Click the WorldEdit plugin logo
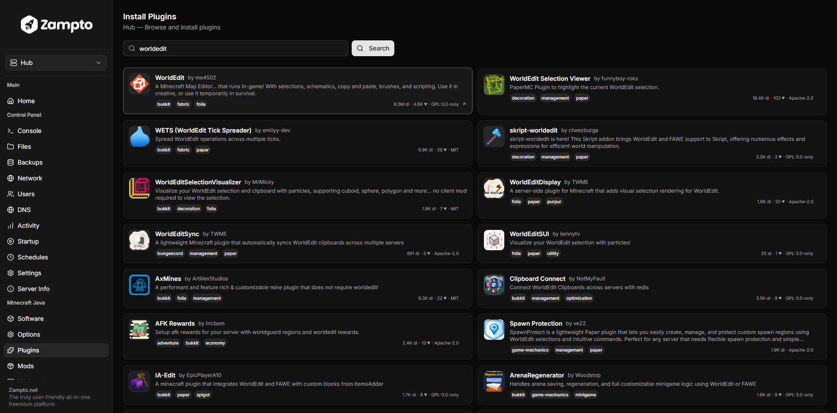The height and width of the screenshot is (413, 837). [x=139, y=84]
